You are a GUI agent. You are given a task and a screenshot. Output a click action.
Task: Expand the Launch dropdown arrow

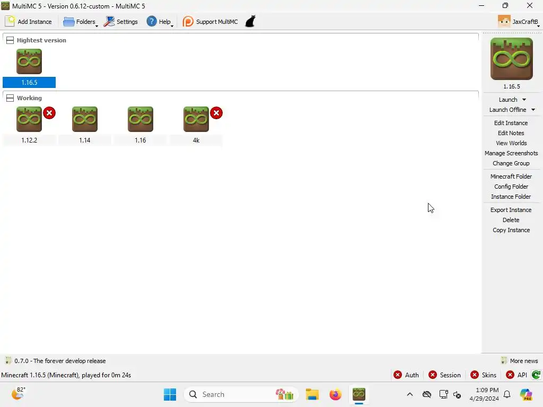(524, 100)
